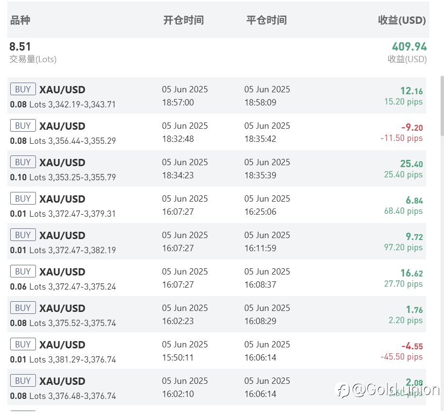444x413 pixels.
Task: Select the total profit 409.94 value
Action: click(x=410, y=47)
